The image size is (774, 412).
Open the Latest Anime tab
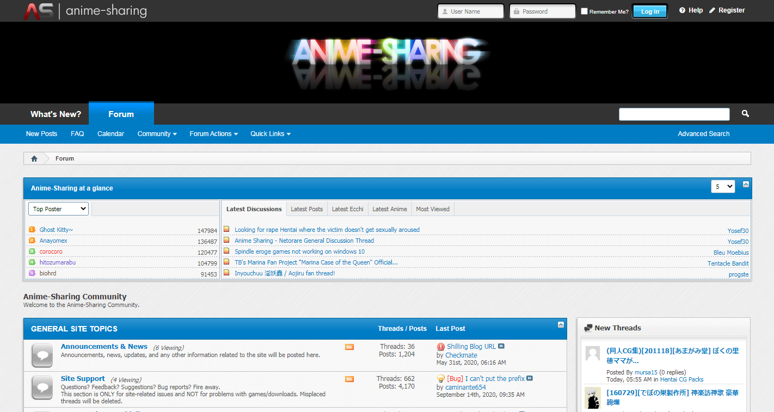[390, 209]
